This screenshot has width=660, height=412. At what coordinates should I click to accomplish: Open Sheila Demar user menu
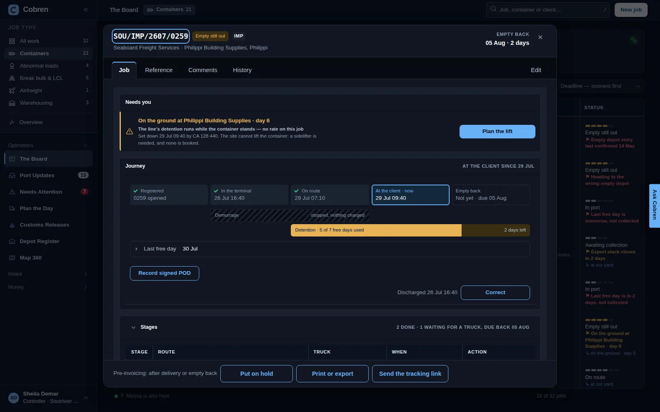click(x=49, y=398)
